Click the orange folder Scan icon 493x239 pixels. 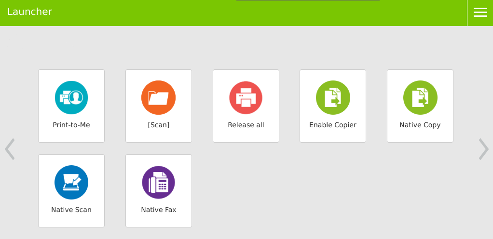pyautogui.click(x=158, y=97)
